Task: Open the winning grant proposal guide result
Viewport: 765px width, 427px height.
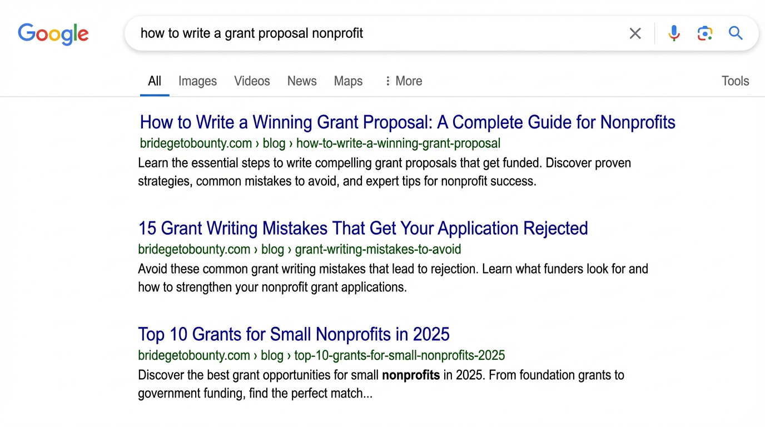Action: point(407,122)
